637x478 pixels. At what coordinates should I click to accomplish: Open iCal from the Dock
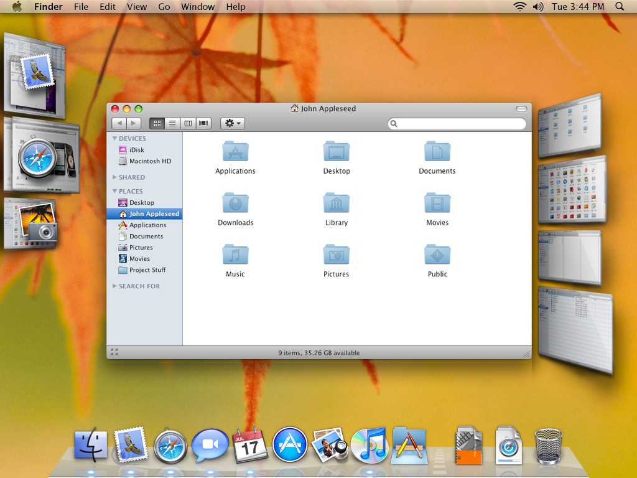(250, 446)
